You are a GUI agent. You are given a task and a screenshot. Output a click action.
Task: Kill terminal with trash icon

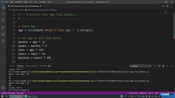163,66
